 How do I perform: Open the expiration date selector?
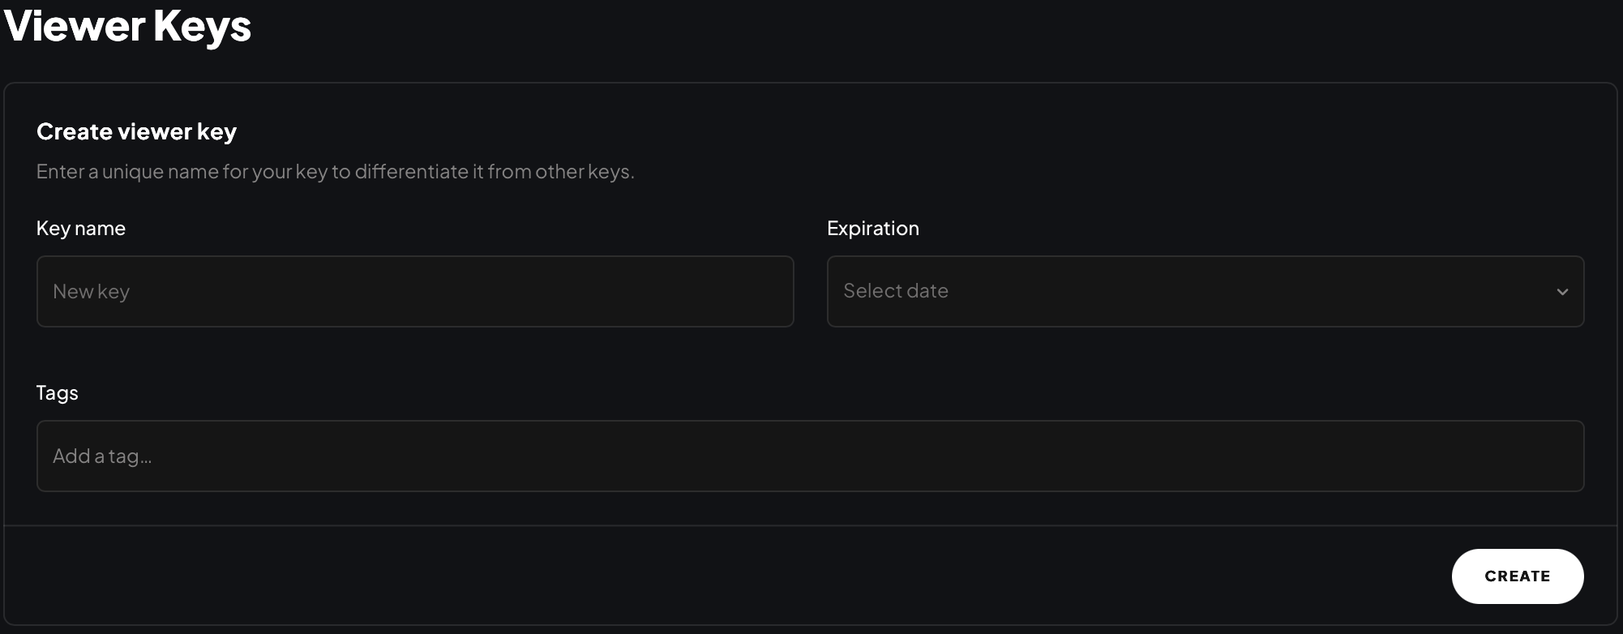coord(1205,291)
